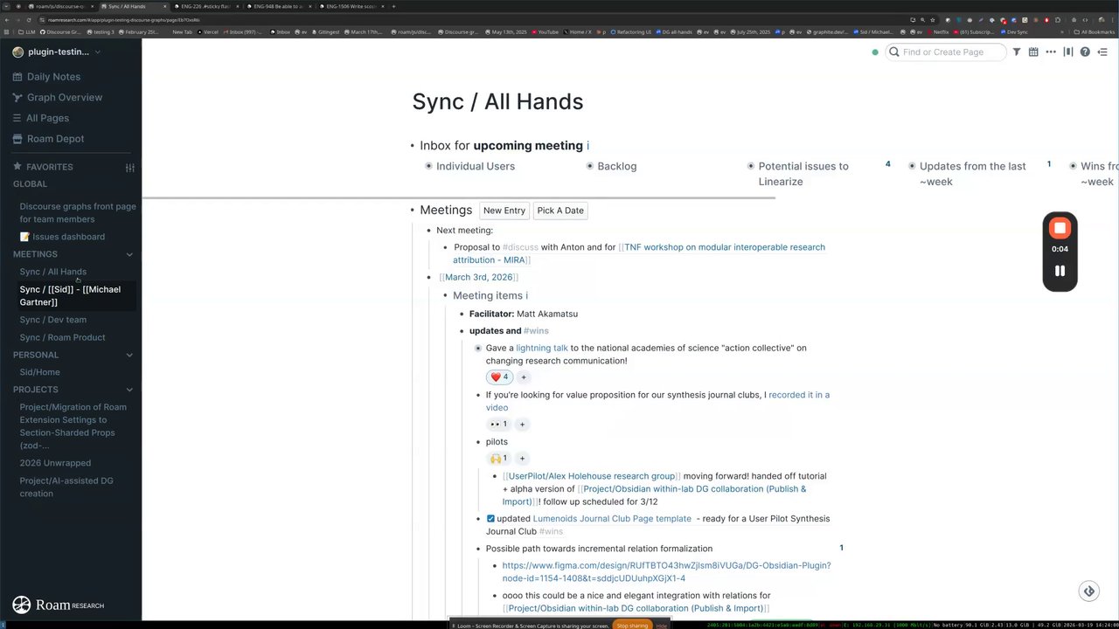Screen dimensions: 1119x629
Task: Reload the browser page
Action: point(30,19)
